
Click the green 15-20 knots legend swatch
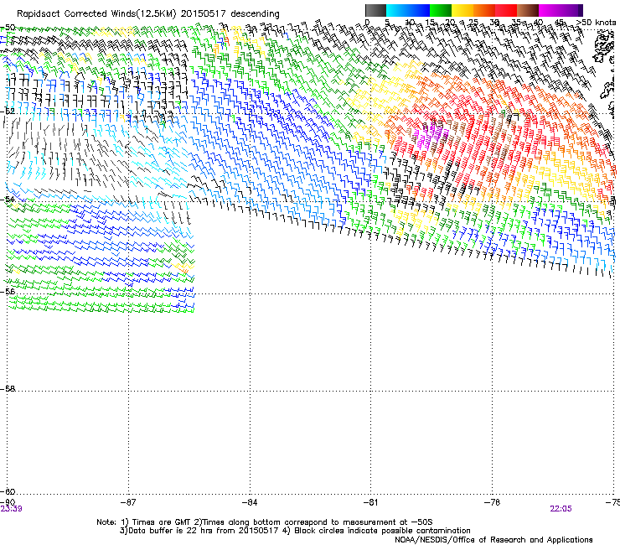(x=441, y=10)
